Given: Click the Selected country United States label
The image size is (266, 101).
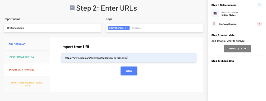Looking at the screenshot, I should (x=230, y=14).
